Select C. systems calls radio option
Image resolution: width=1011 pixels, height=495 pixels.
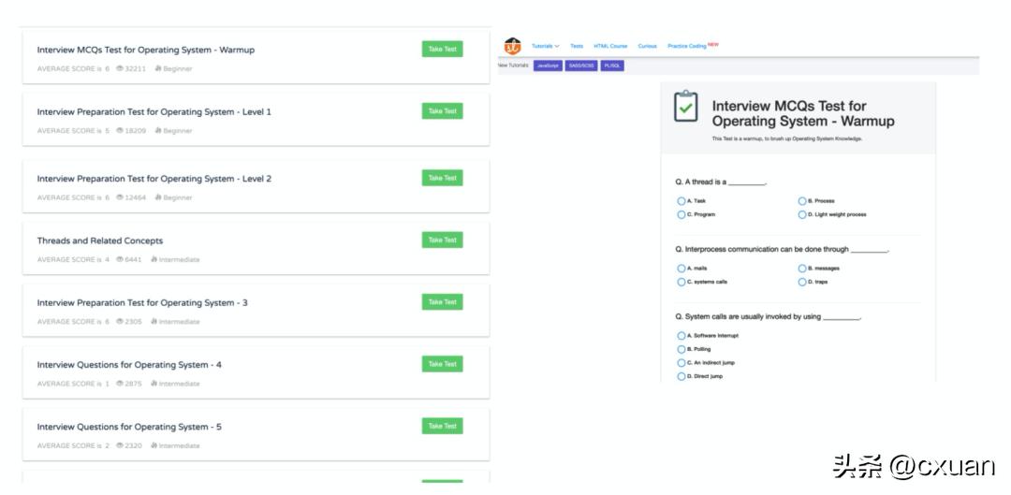681,282
